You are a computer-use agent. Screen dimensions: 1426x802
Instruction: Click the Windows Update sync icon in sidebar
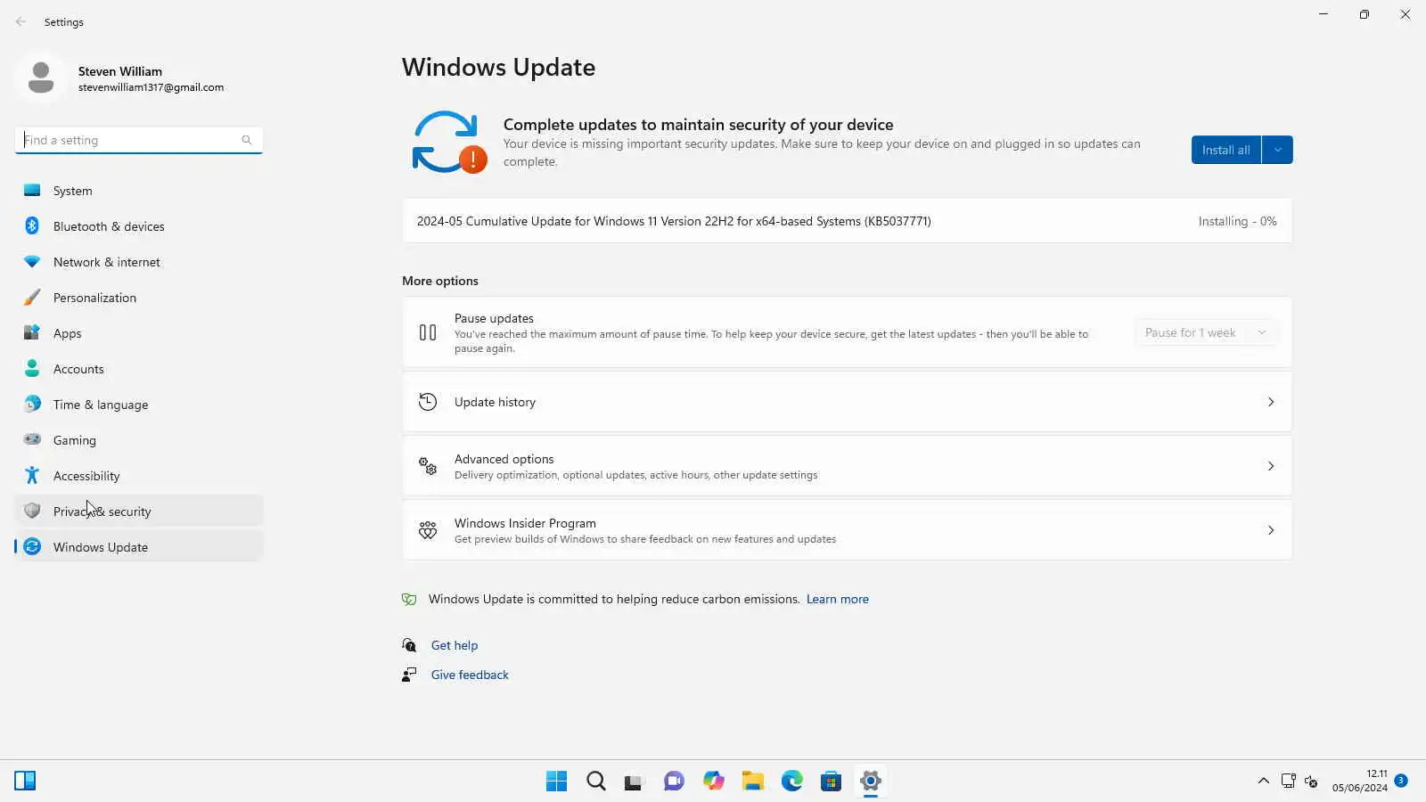click(x=32, y=547)
